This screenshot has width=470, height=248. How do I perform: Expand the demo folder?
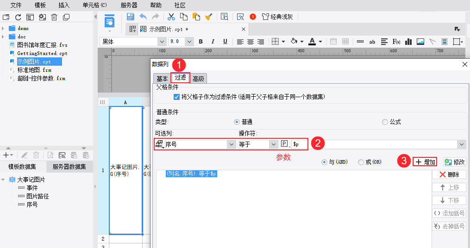(x=3, y=28)
